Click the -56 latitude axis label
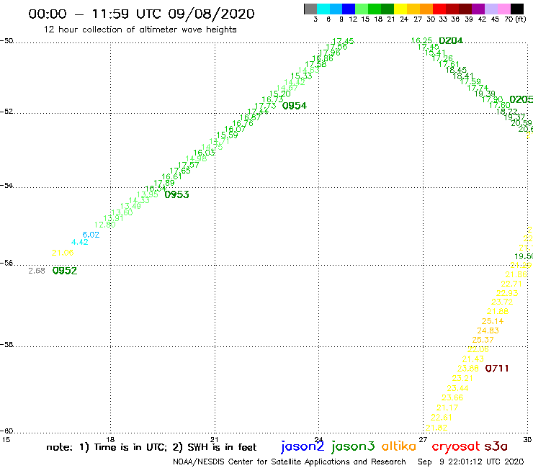The width and height of the screenshot is (533, 468). 6,263
